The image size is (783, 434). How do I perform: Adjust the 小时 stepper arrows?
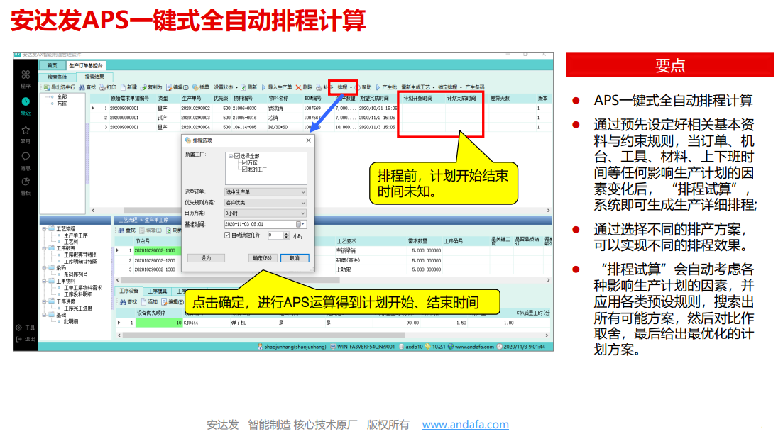point(287,235)
